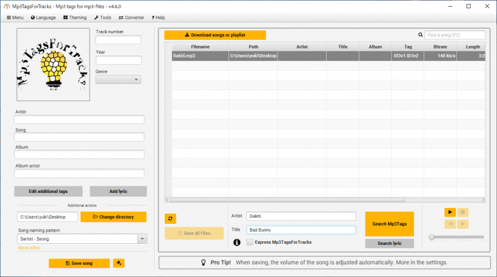Maximize the application window
Image resolution: width=497 pixels, height=277 pixels.
pos(469,6)
